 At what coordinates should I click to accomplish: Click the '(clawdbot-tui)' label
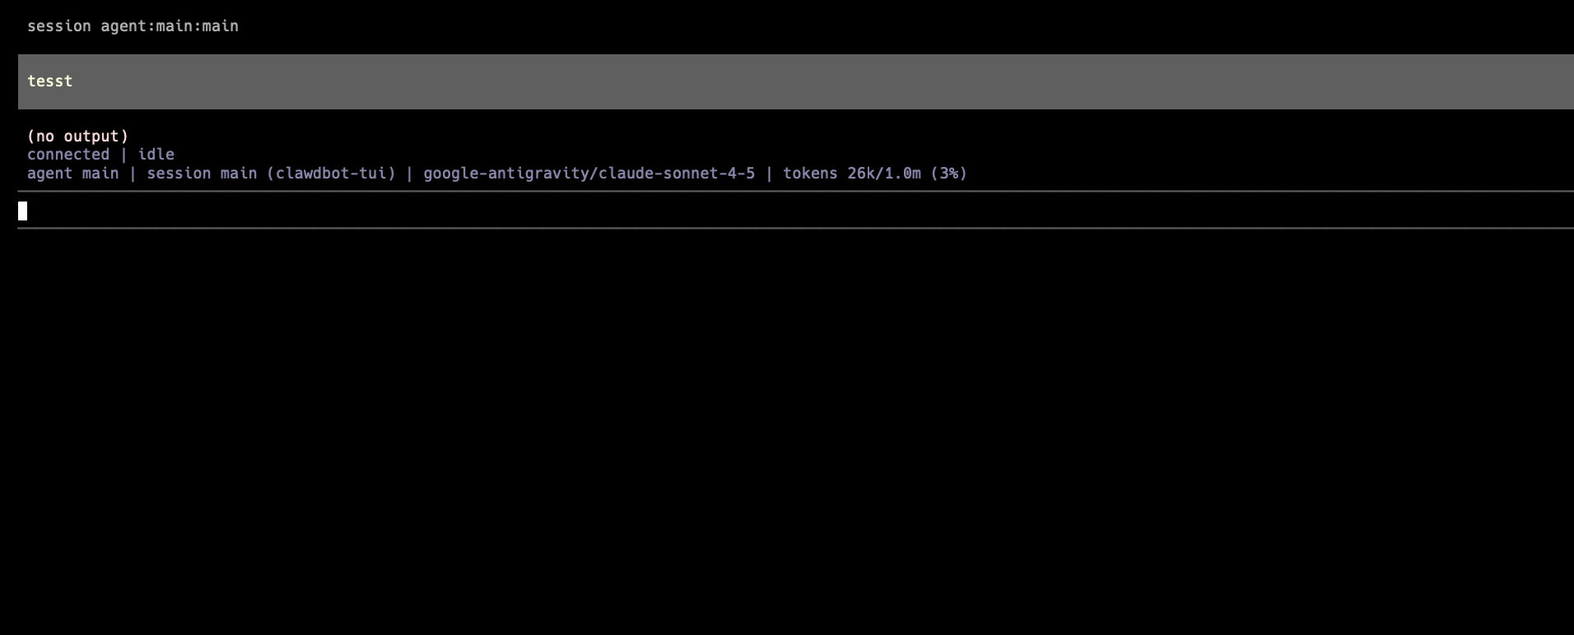[331, 174]
